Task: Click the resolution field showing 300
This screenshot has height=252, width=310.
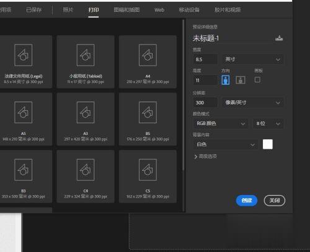Action: tap(205, 103)
